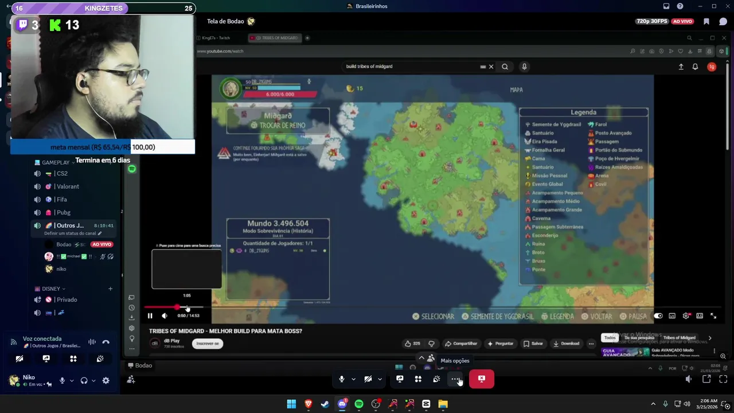The width and height of the screenshot is (734, 413).
Task: Clear the YouTube search text
Action: (491, 67)
